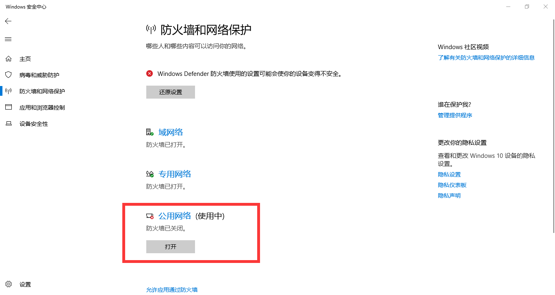Open the 管理提供程序 link
The image size is (555, 295).
(455, 115)
